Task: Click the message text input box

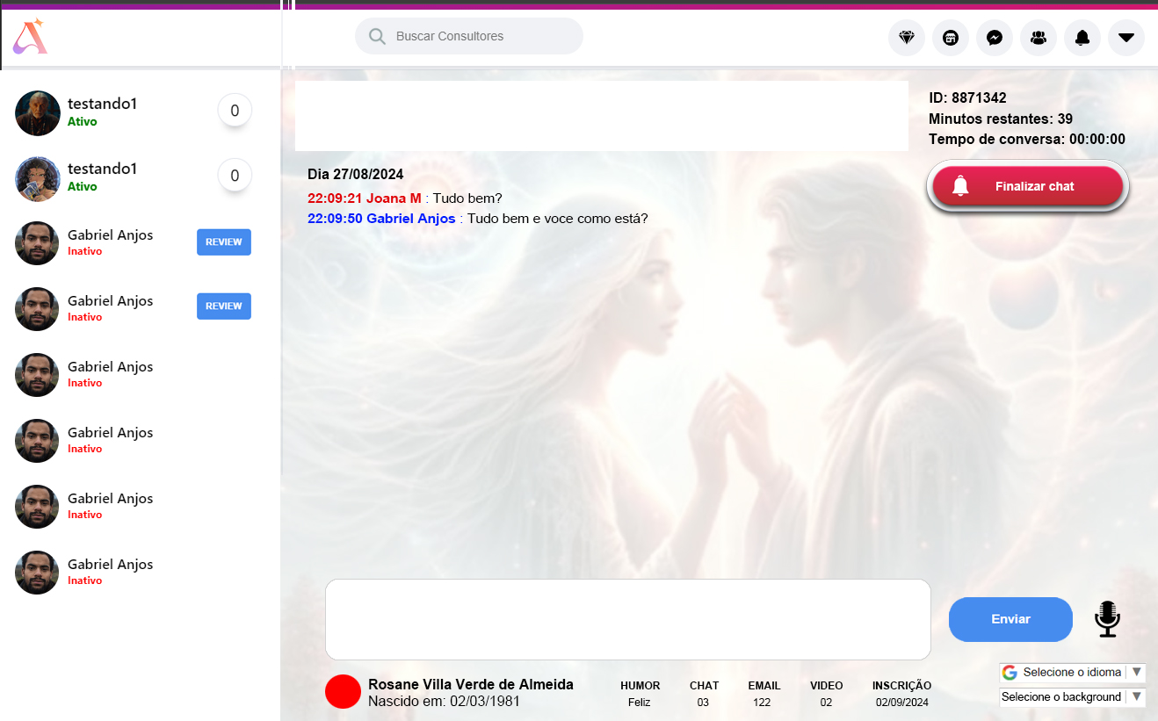Action: pos(627,619)
